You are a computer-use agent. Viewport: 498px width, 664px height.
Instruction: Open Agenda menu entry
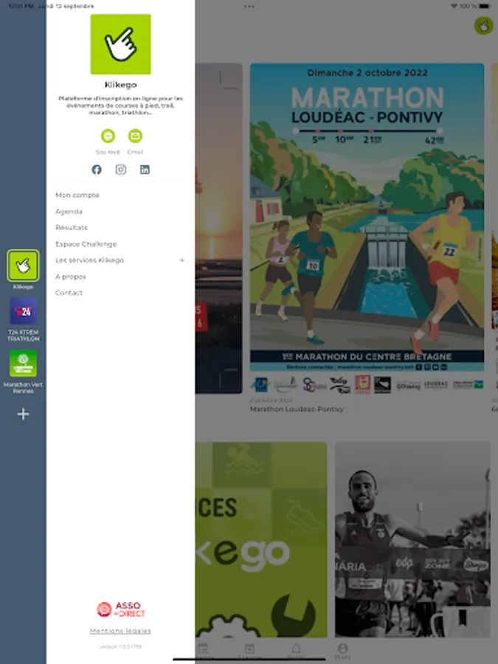click(x=69, y=211)
